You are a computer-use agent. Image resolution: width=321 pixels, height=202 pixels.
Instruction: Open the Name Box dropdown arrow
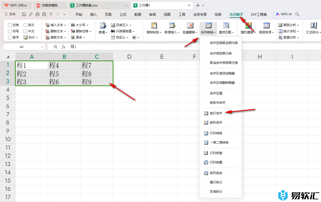pyautogui.click(x=42, y=47)
